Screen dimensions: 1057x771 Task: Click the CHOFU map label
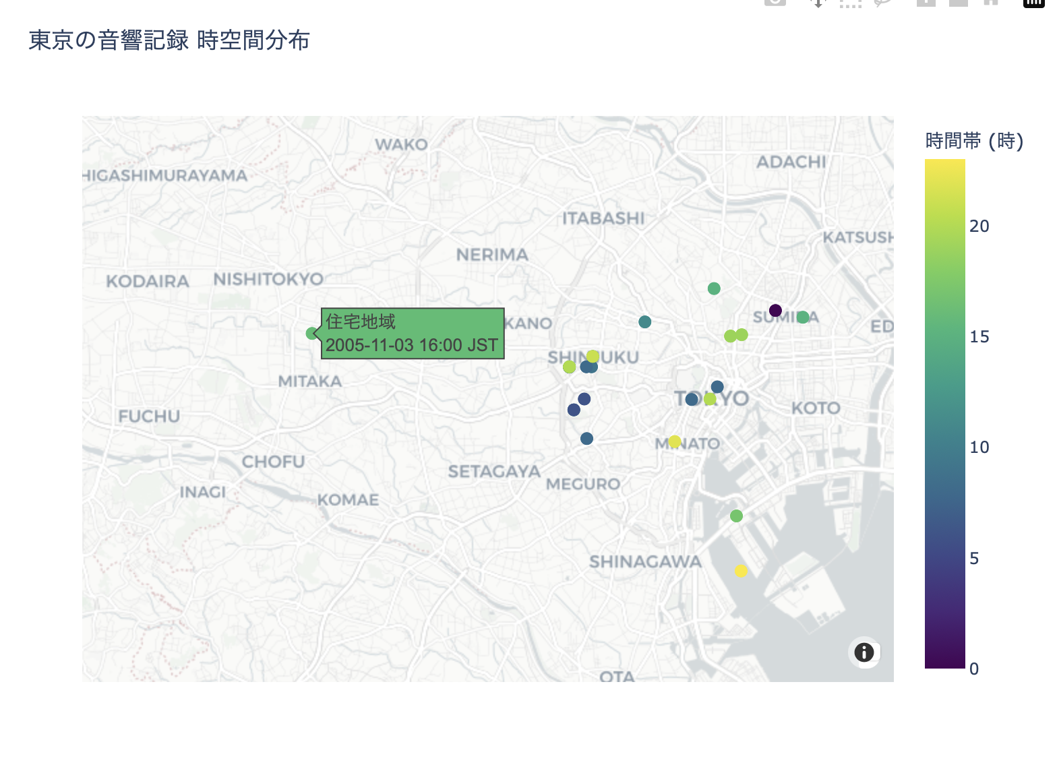[273, 462]
